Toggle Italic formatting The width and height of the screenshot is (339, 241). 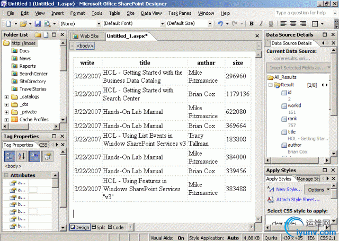(x=261, y=24)
